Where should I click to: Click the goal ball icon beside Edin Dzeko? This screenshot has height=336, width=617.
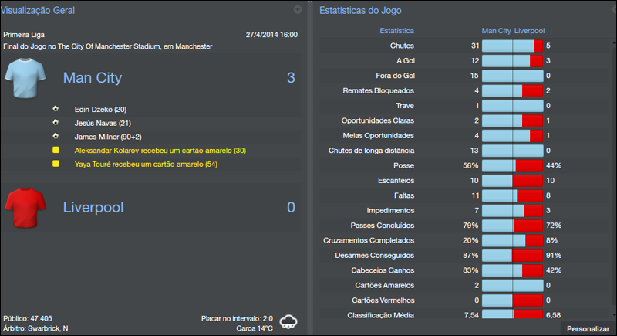point(56,110)
